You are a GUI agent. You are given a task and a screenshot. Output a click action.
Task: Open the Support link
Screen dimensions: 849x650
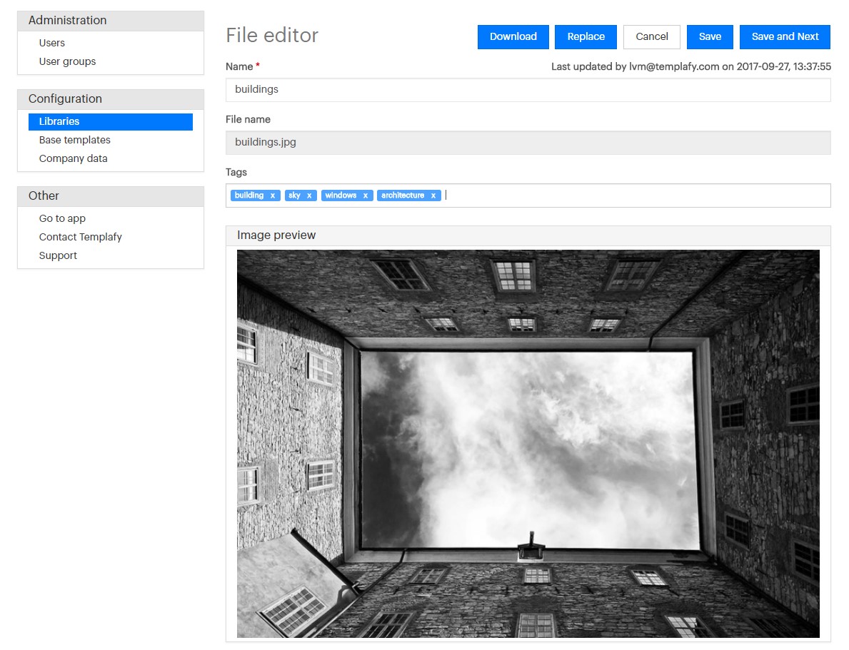coord(58,255)
